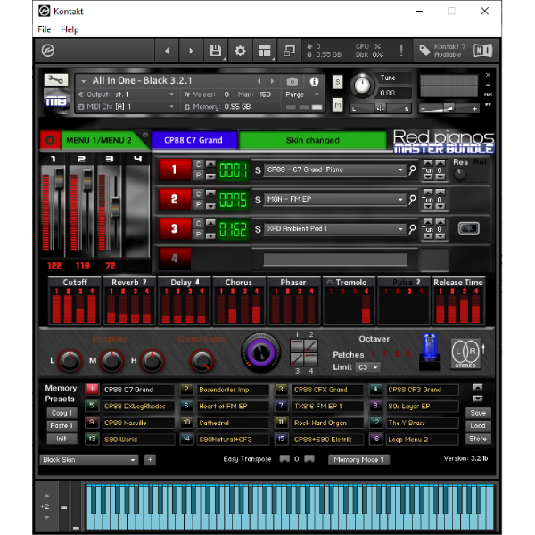The height and width of the screenshot is (535, 535).
Task: Show instrument info with the i icon
Action: [x=314, y=81]
